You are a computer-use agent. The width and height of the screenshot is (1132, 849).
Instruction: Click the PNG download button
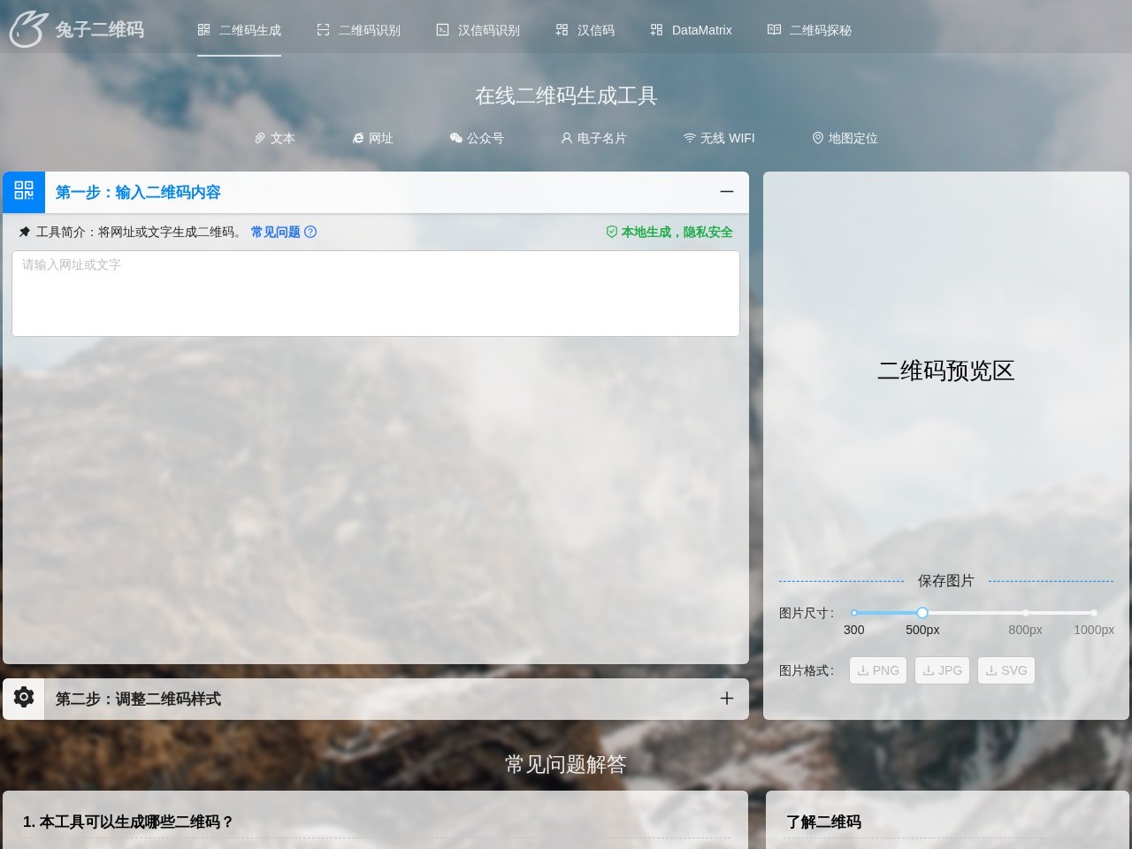coord(877,670)
